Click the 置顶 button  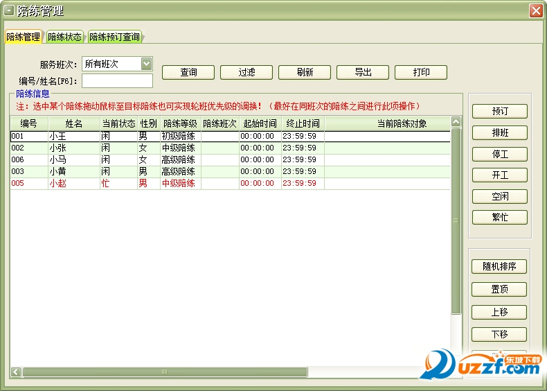pyautogui.click(x=499, y=289)
